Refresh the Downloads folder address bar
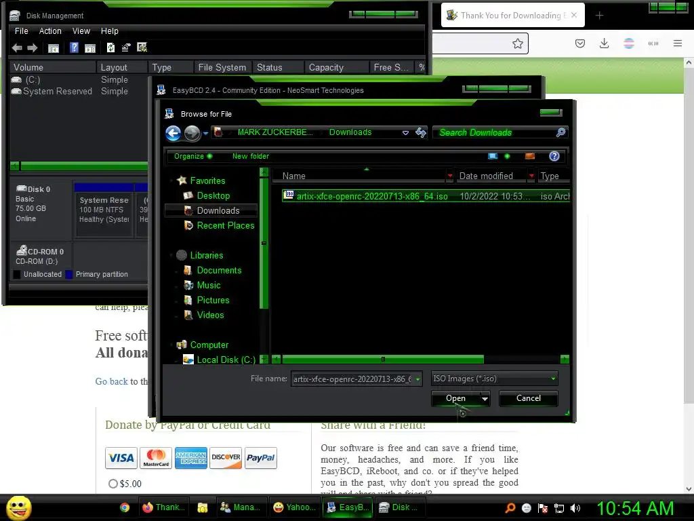Viewport: 694px width, 521px height. tap(421, 132)
